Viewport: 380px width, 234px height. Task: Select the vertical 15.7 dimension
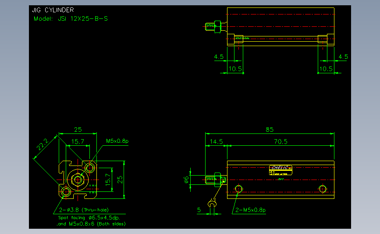click(x=108, y=180)
